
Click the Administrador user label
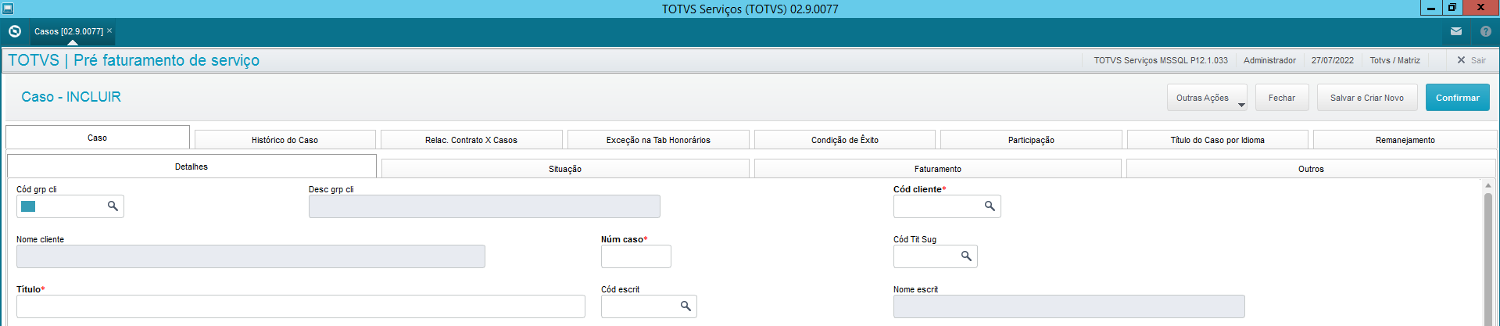point(1269,60)
